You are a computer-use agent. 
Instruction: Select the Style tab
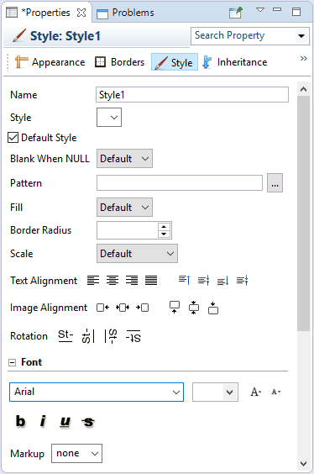(175, 62)
